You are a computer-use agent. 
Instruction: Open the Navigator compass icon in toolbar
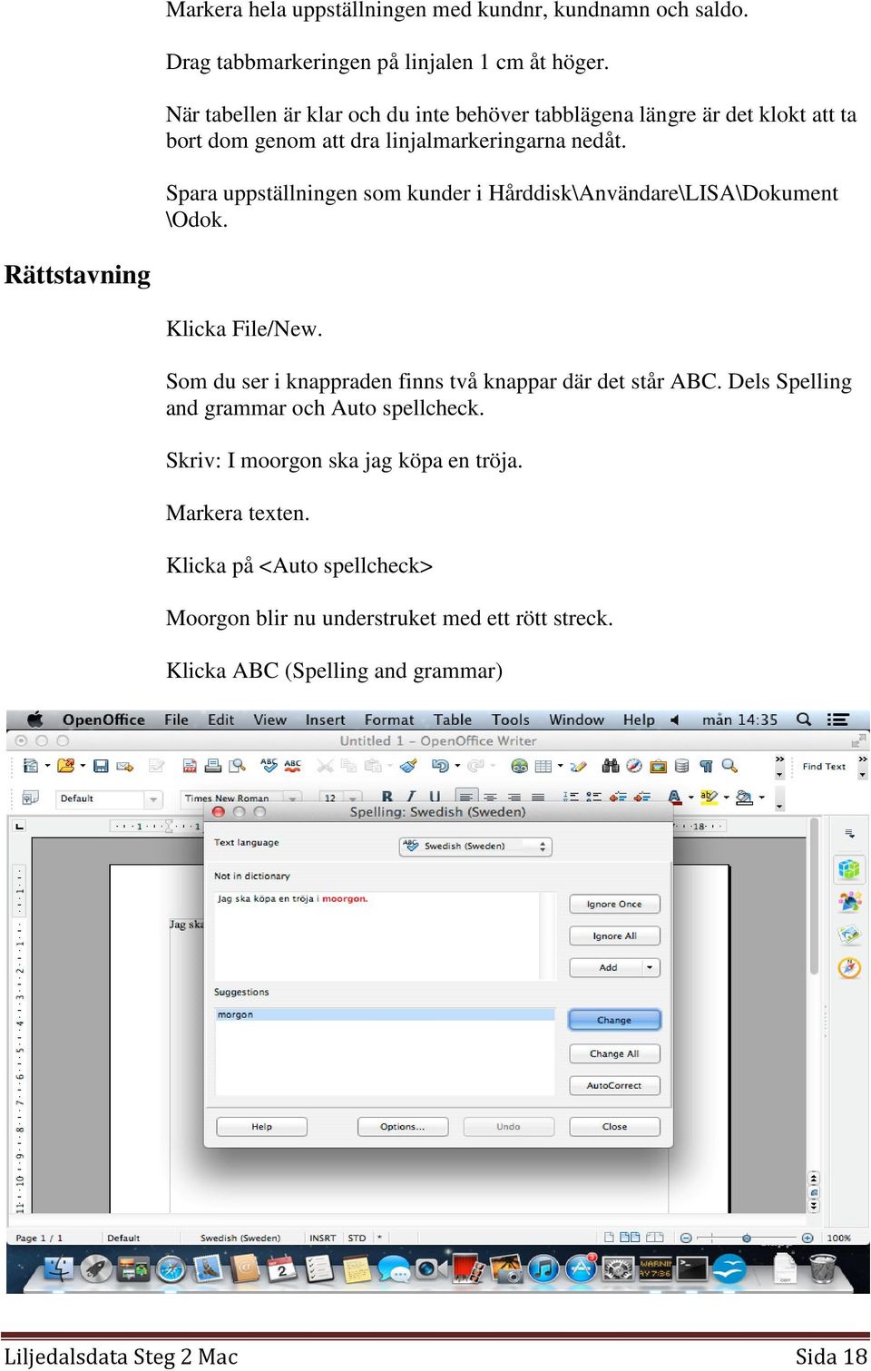click(634, 766)
